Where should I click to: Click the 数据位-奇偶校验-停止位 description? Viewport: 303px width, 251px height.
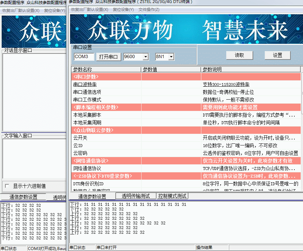coord(228,92)
